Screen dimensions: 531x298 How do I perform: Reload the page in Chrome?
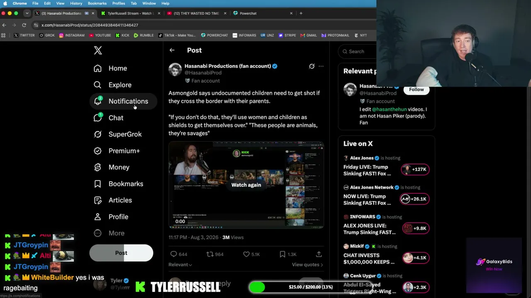pos(24,25)
